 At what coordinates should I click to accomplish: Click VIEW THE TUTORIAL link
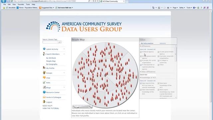51,108
